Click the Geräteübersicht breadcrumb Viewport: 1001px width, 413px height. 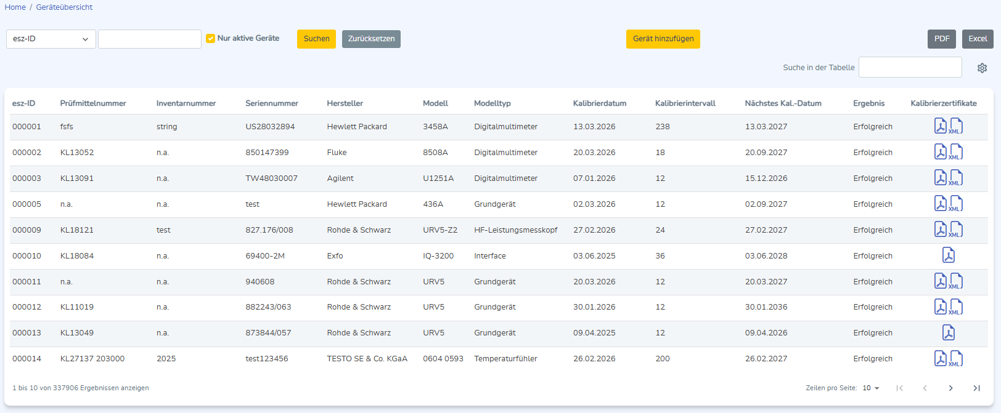pos(64,7)
